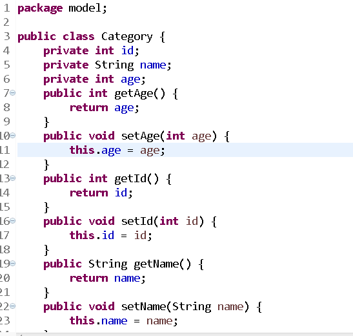Click the 'id' parameter in setId signature
Screen dimensions: 353x336
[192, 221]
